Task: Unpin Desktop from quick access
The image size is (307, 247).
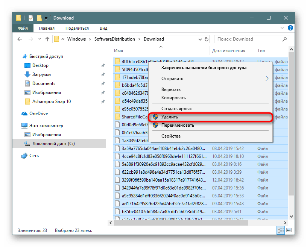Action: click(103, 65)
